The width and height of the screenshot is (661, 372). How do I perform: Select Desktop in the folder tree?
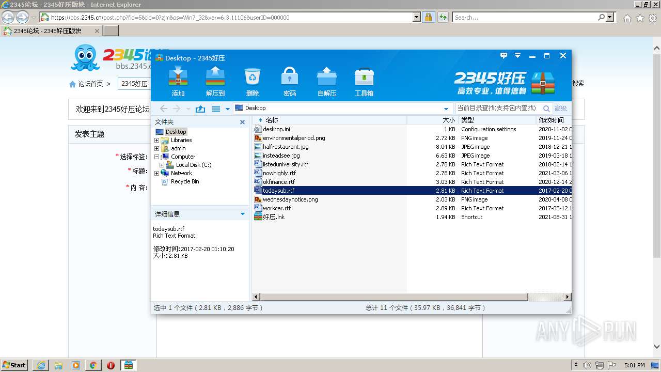pyautogui.click(x=176, y=132)
